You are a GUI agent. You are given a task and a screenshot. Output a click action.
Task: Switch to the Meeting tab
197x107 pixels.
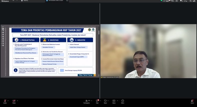click(x=25, y=1)
